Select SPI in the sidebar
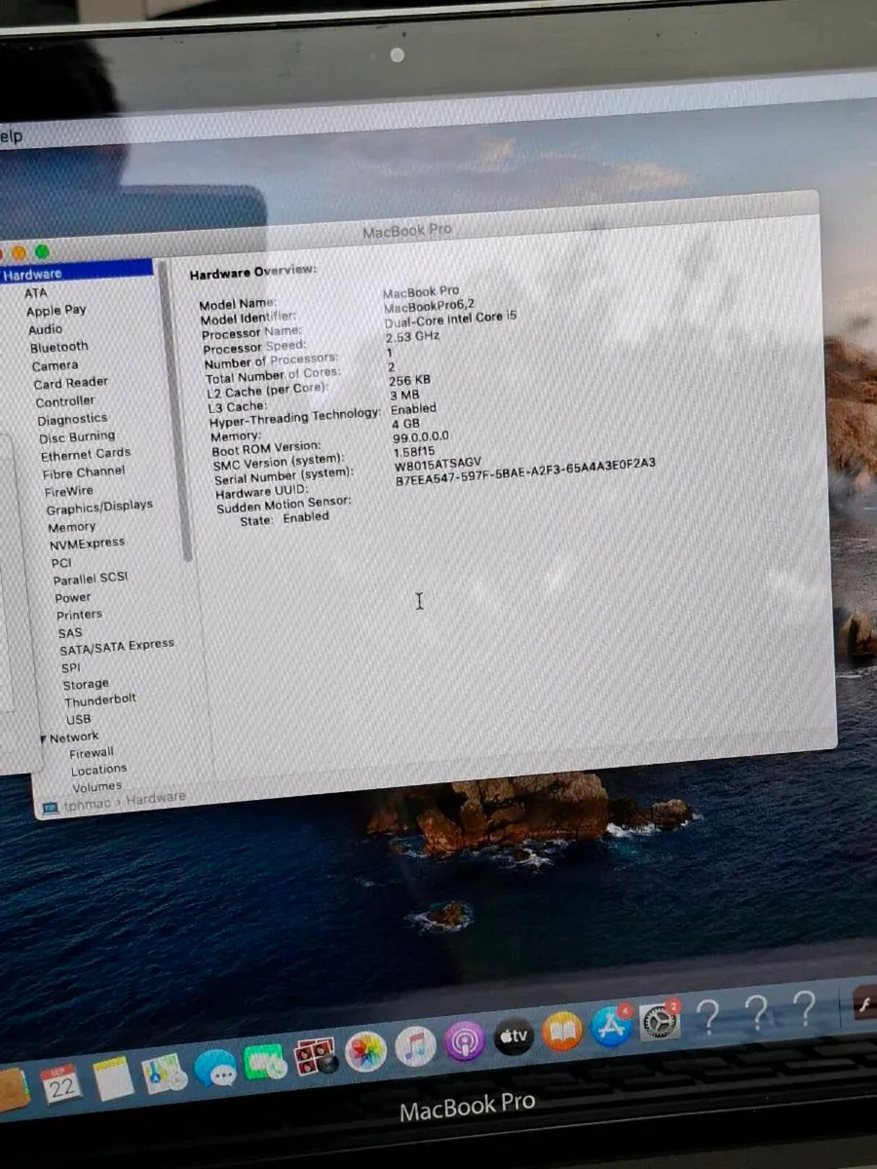Image resolution: width=877 pixels, height=1169 pixels. [70, 667]
